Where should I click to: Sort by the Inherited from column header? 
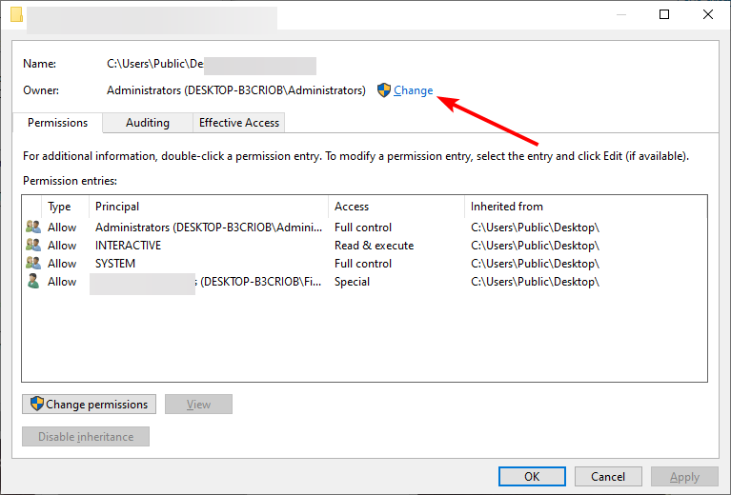tap(507, 207)
